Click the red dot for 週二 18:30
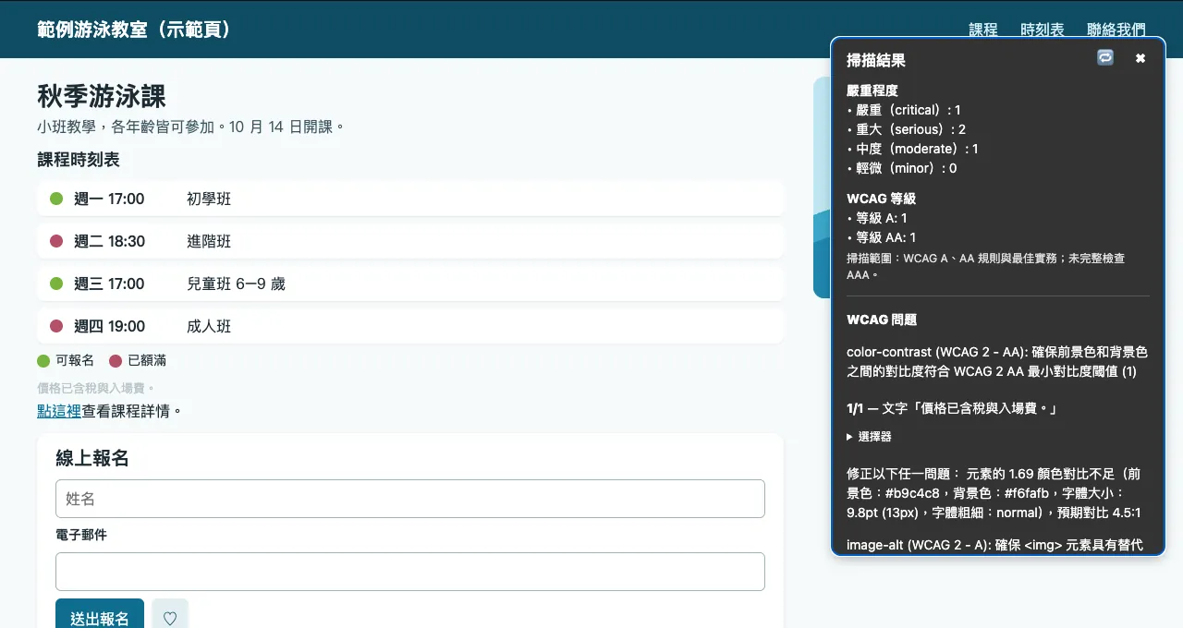Image resolution: width=1183 pixels, height=628 pixels. coord(56,241)
